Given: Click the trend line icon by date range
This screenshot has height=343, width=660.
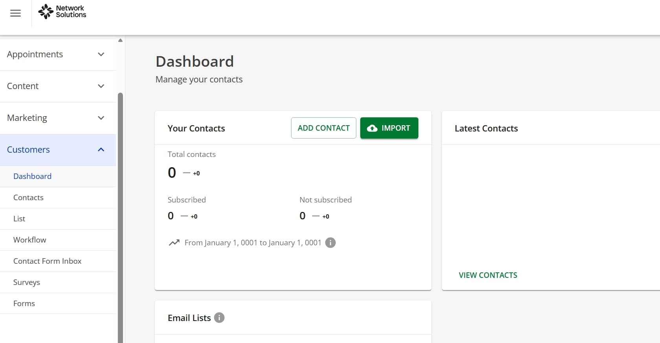Looking at the screenshot, I should [x=174, y=243].
